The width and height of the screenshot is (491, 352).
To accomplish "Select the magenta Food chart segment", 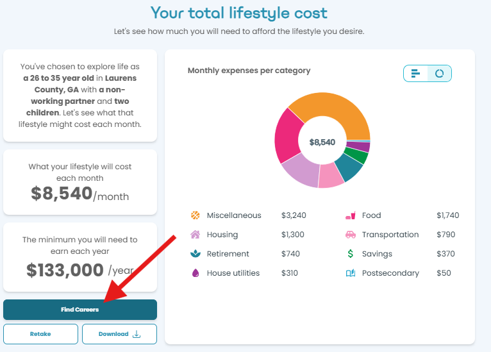I will click(287, 136).
